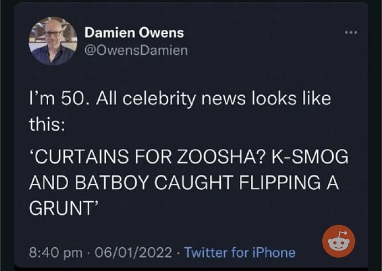Click the orange Reddit mascot logo
This screenshot has width=382, height=271.
(x=339, y=241)
